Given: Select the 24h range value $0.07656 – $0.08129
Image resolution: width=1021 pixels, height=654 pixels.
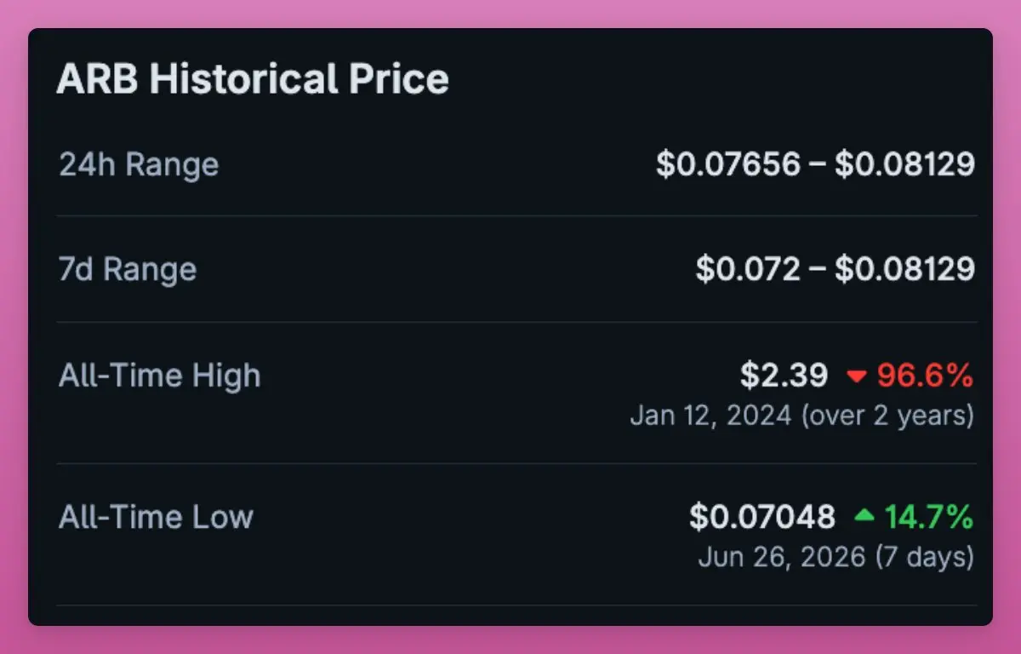Looking at the screenshot, I should (815, 164).
